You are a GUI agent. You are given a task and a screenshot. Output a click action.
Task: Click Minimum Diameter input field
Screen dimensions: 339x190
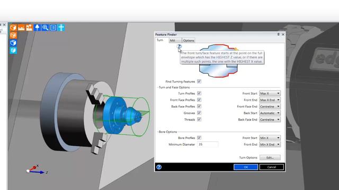[208, 144]
